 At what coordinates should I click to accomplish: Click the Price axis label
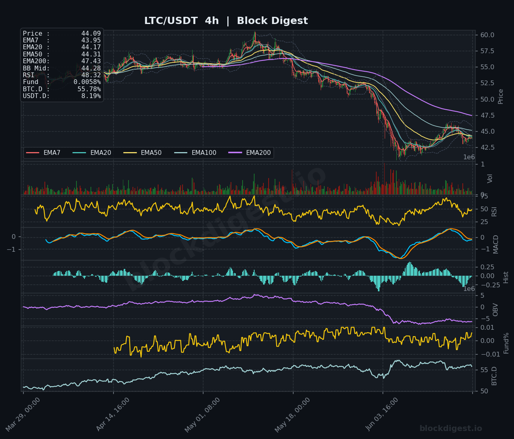(x=501, y=96)
